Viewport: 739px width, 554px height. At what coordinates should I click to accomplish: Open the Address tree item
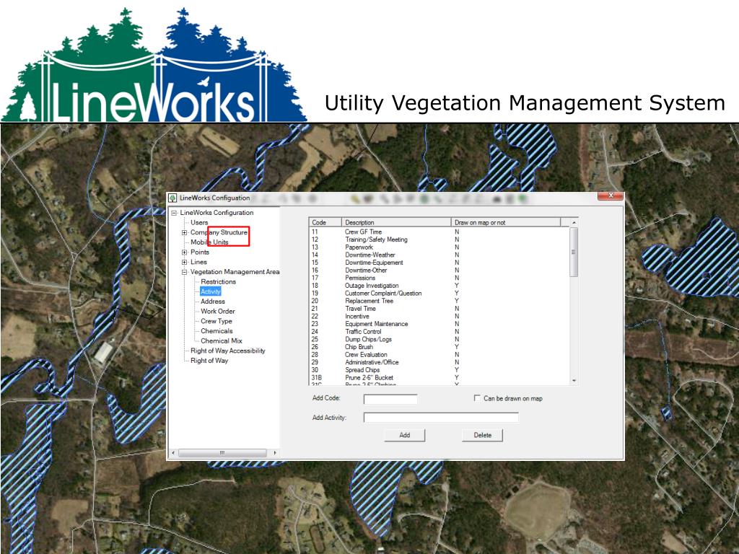213,302
